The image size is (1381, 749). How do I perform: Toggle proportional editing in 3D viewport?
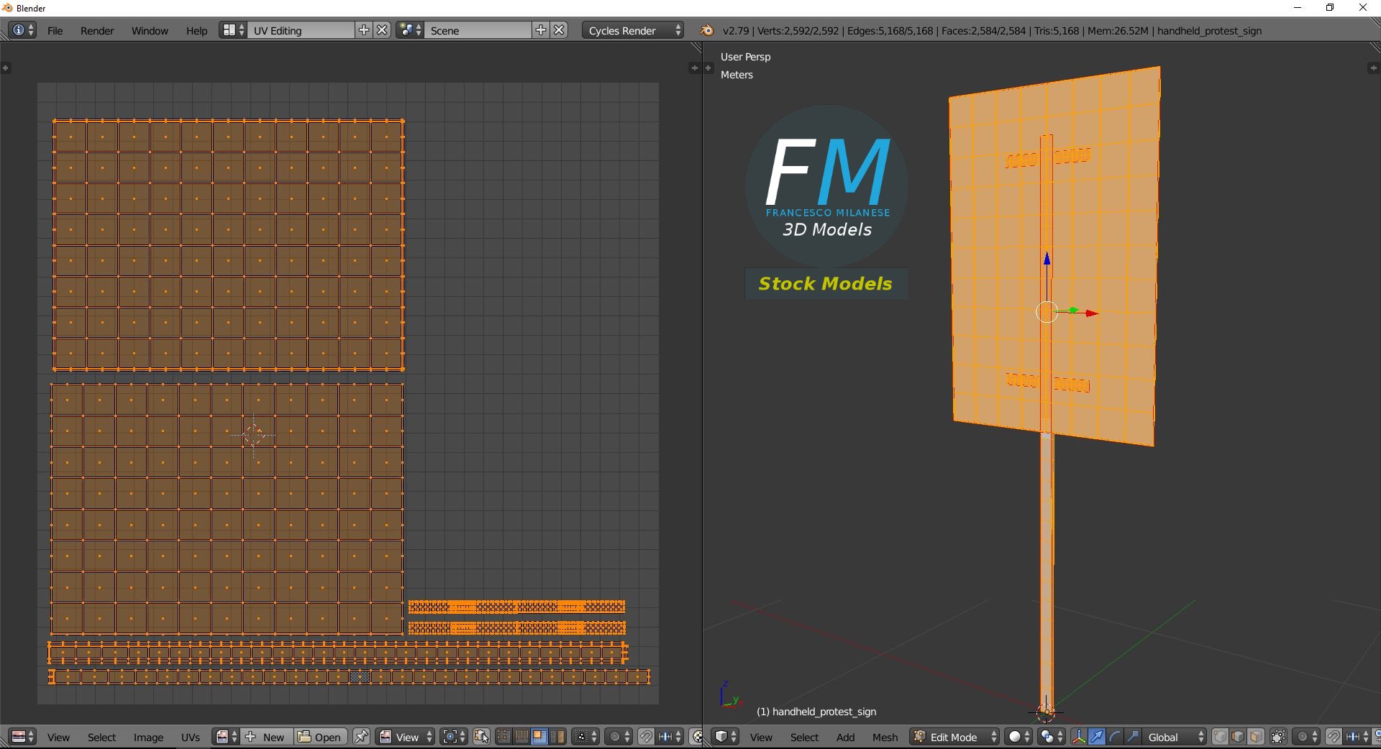pos(1306,737)
